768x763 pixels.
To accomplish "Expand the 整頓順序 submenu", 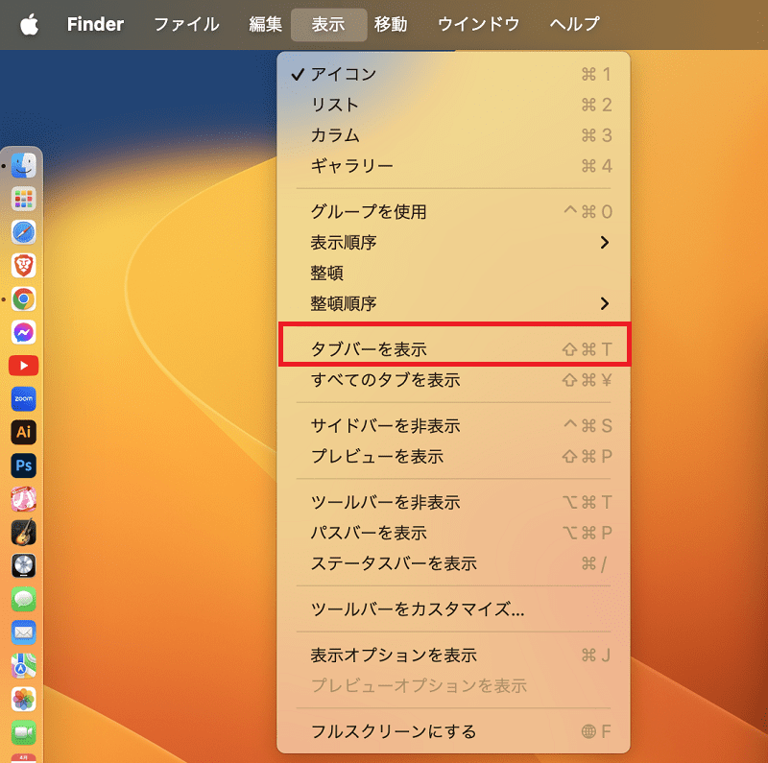I will click(453, 303).
